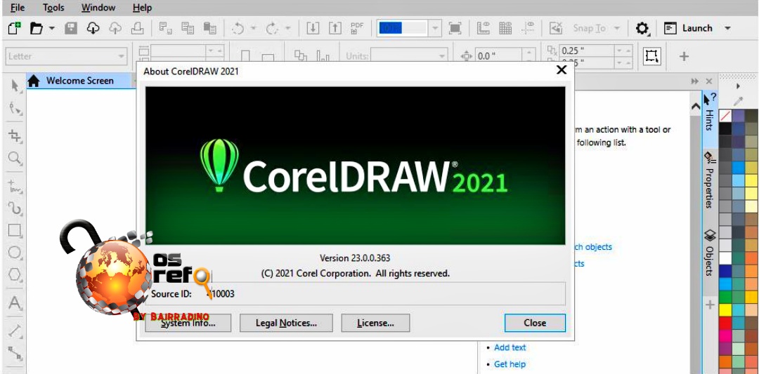Open the Objects docker tab
The height and width of the screenshot is (374, 759).
point(710,253)
